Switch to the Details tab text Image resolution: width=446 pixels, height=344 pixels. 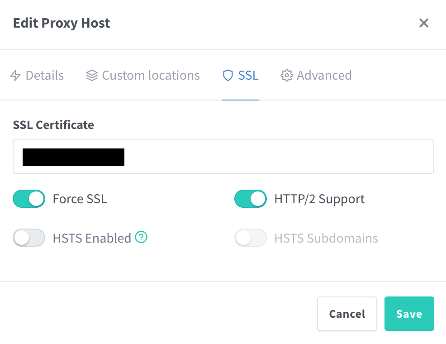(x=44, y=75)
